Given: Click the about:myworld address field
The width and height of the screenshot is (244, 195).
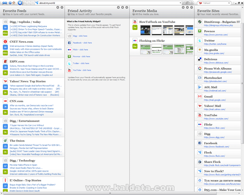Looking at the screenshot, I should click(107, 3).
